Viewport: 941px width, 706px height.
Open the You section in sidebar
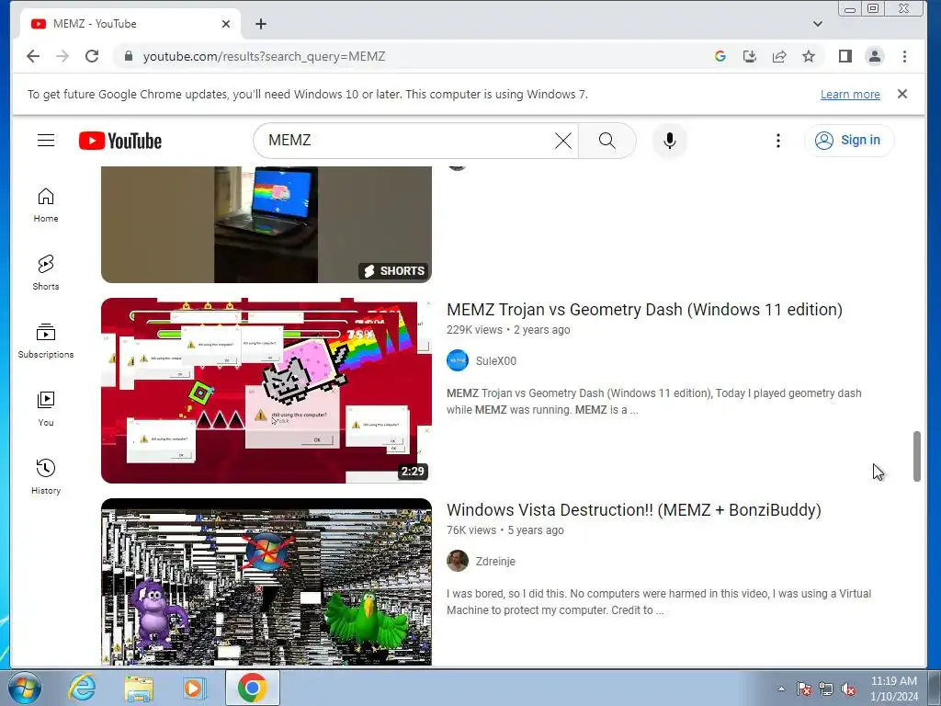pyautogui.click(x=46, y=409)
